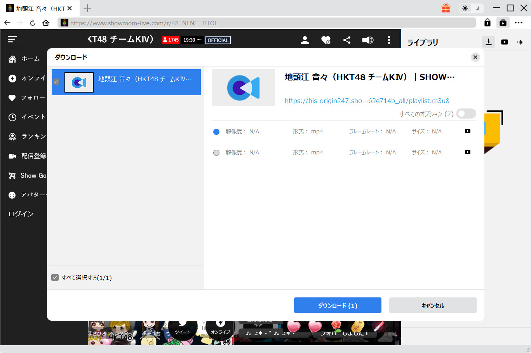Click video icon on second format row
This screenshot has width=531, height=353.
click(468, 152)
